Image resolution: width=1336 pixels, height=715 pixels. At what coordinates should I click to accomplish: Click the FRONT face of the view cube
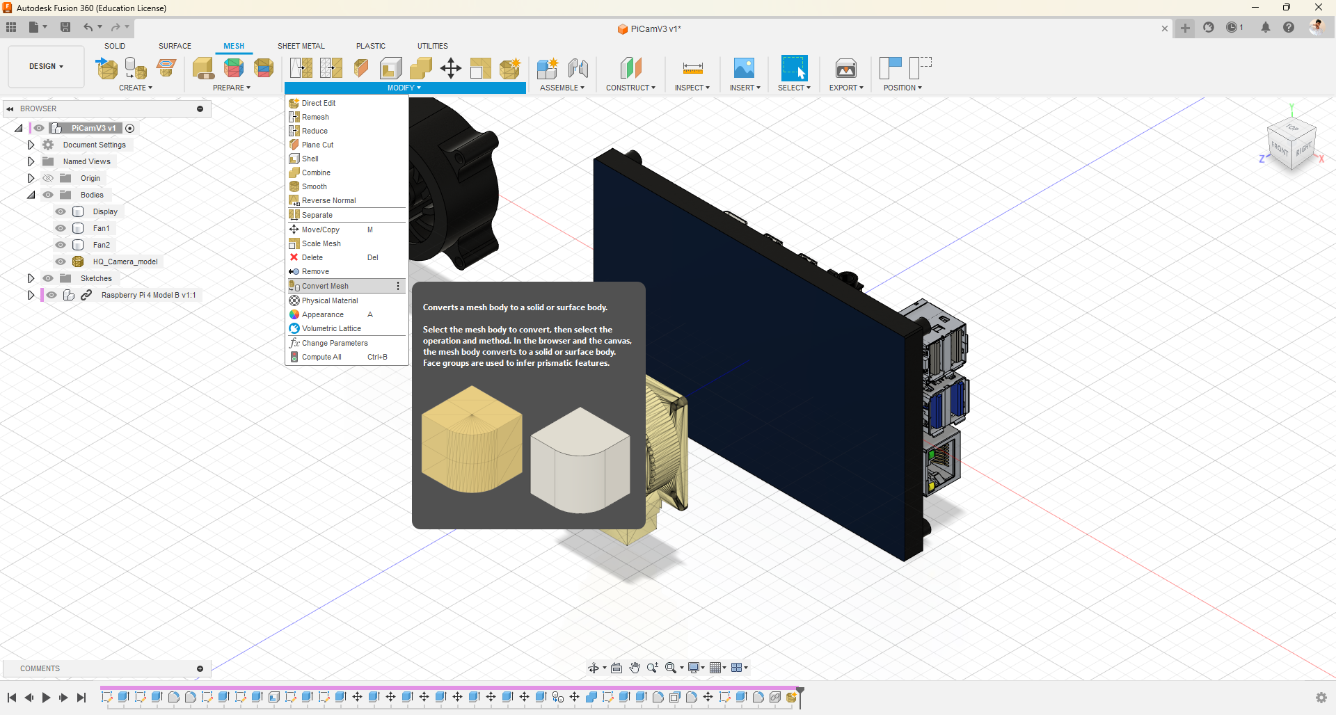[x=1279, y=148]
